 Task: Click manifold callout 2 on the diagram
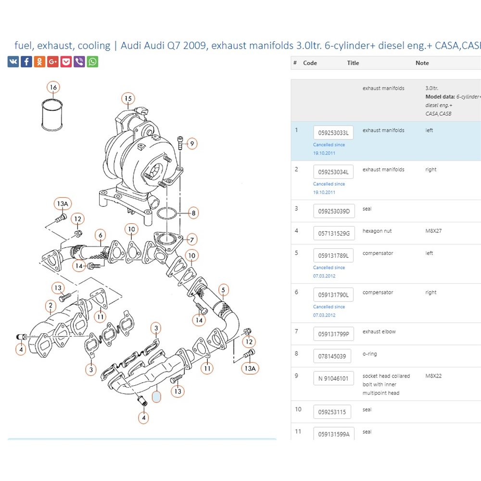pos(51,305)
